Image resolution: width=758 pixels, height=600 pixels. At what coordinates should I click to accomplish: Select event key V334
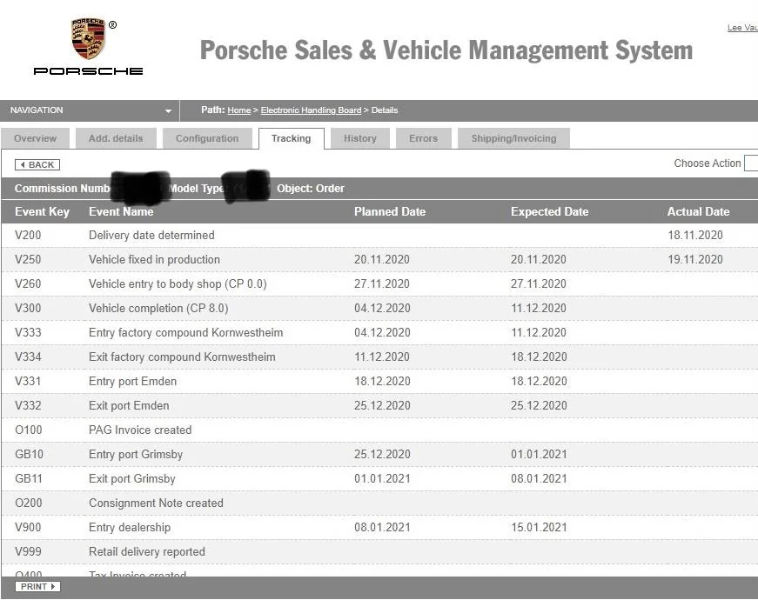click(x=28, y=357)
